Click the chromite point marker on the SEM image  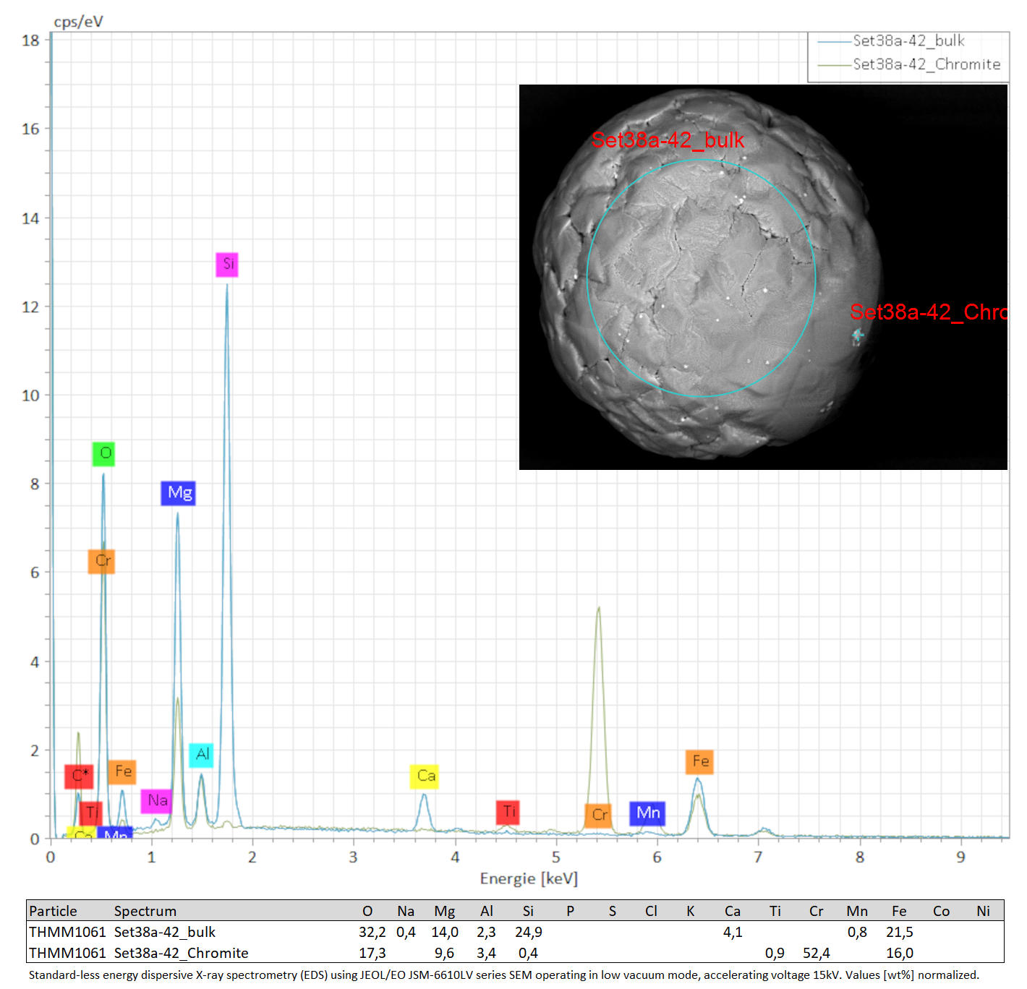pyautogui.click(x=858, y=335)
